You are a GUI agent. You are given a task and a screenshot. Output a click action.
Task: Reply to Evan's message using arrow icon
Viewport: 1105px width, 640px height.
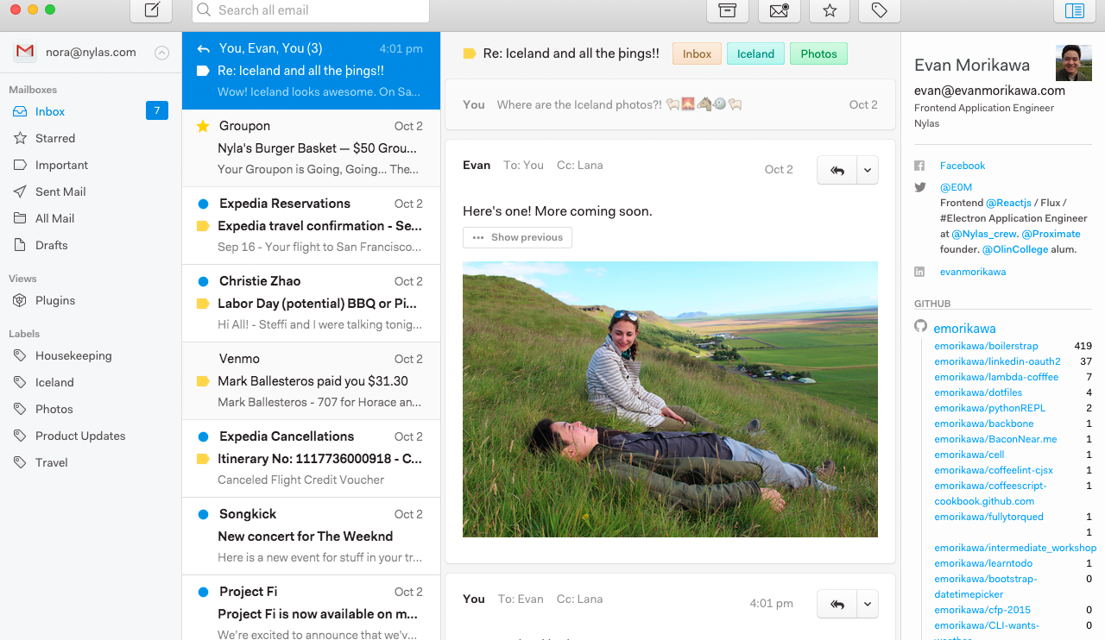(837, 170)
